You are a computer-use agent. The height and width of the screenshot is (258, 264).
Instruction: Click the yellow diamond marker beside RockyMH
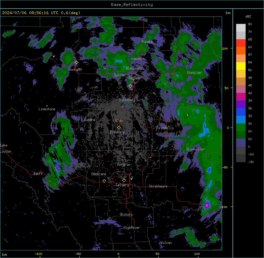tap(76, 63)
